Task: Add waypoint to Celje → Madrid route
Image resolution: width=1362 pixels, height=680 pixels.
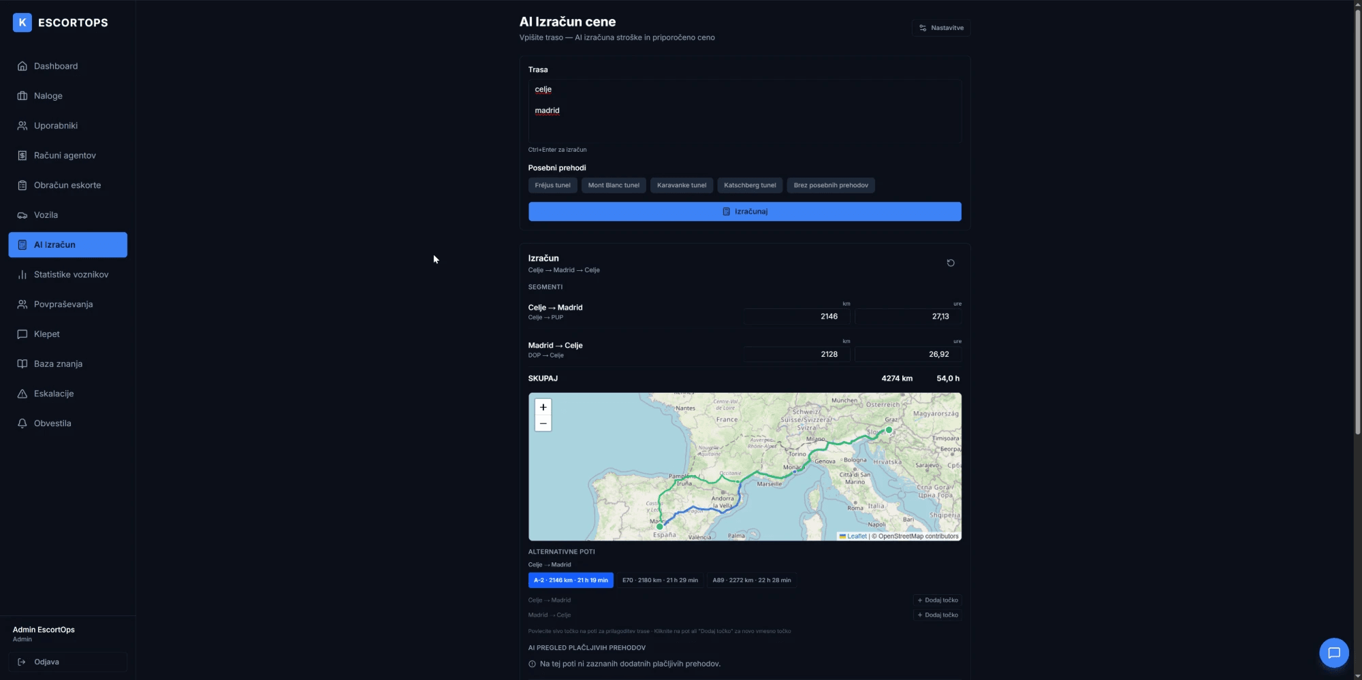Action: [x=938, y=600]
